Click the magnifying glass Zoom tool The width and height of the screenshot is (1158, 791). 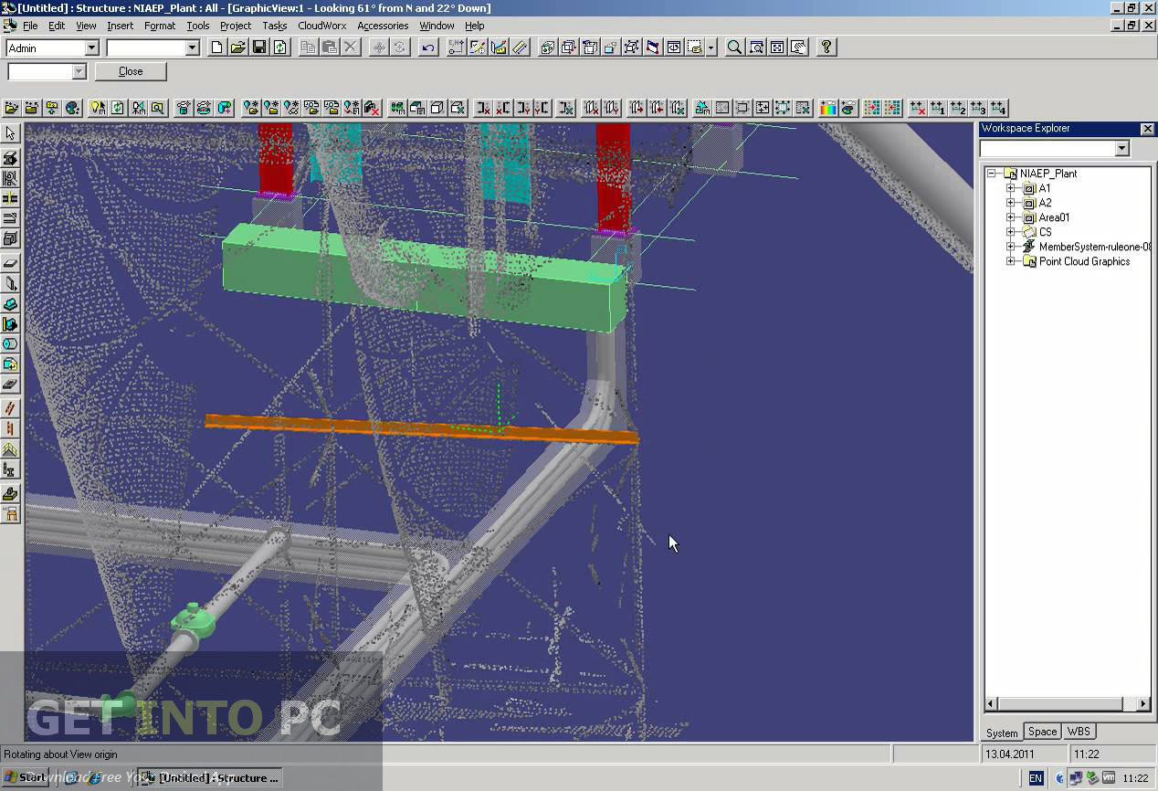pyautogui.click(x=734, y=47)
